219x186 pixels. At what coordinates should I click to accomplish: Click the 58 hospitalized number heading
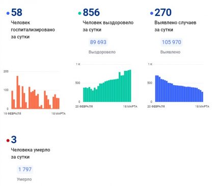(x=17, y=12)
